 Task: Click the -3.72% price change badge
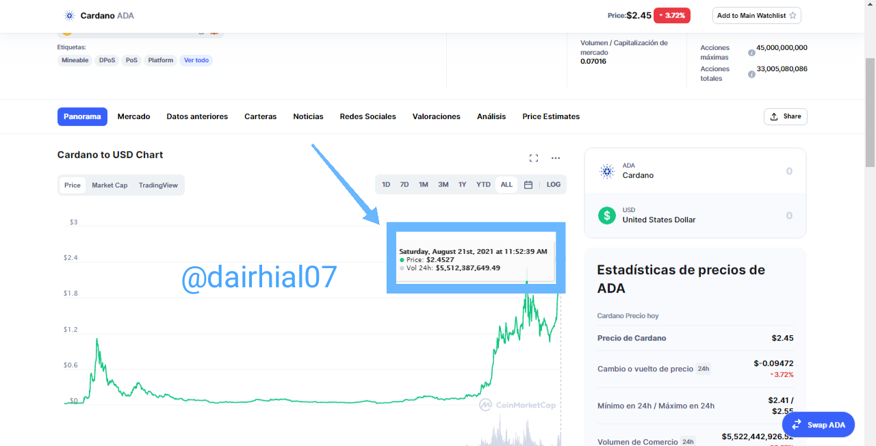672,15
